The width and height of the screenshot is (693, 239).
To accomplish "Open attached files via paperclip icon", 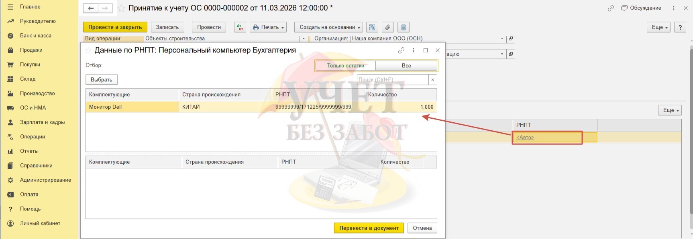I will 387,27.
